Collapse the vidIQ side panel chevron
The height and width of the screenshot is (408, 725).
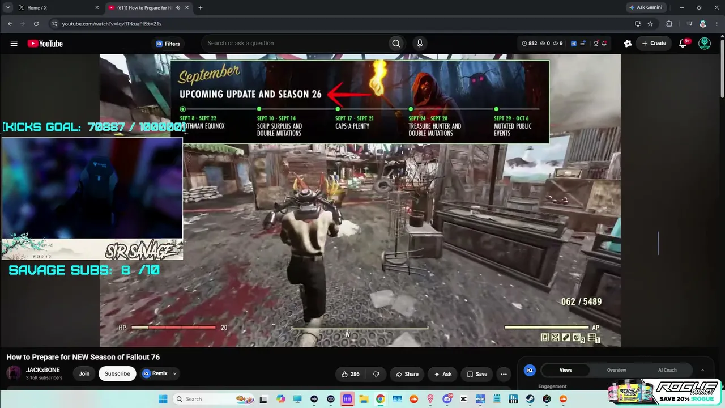coord(703,370)
